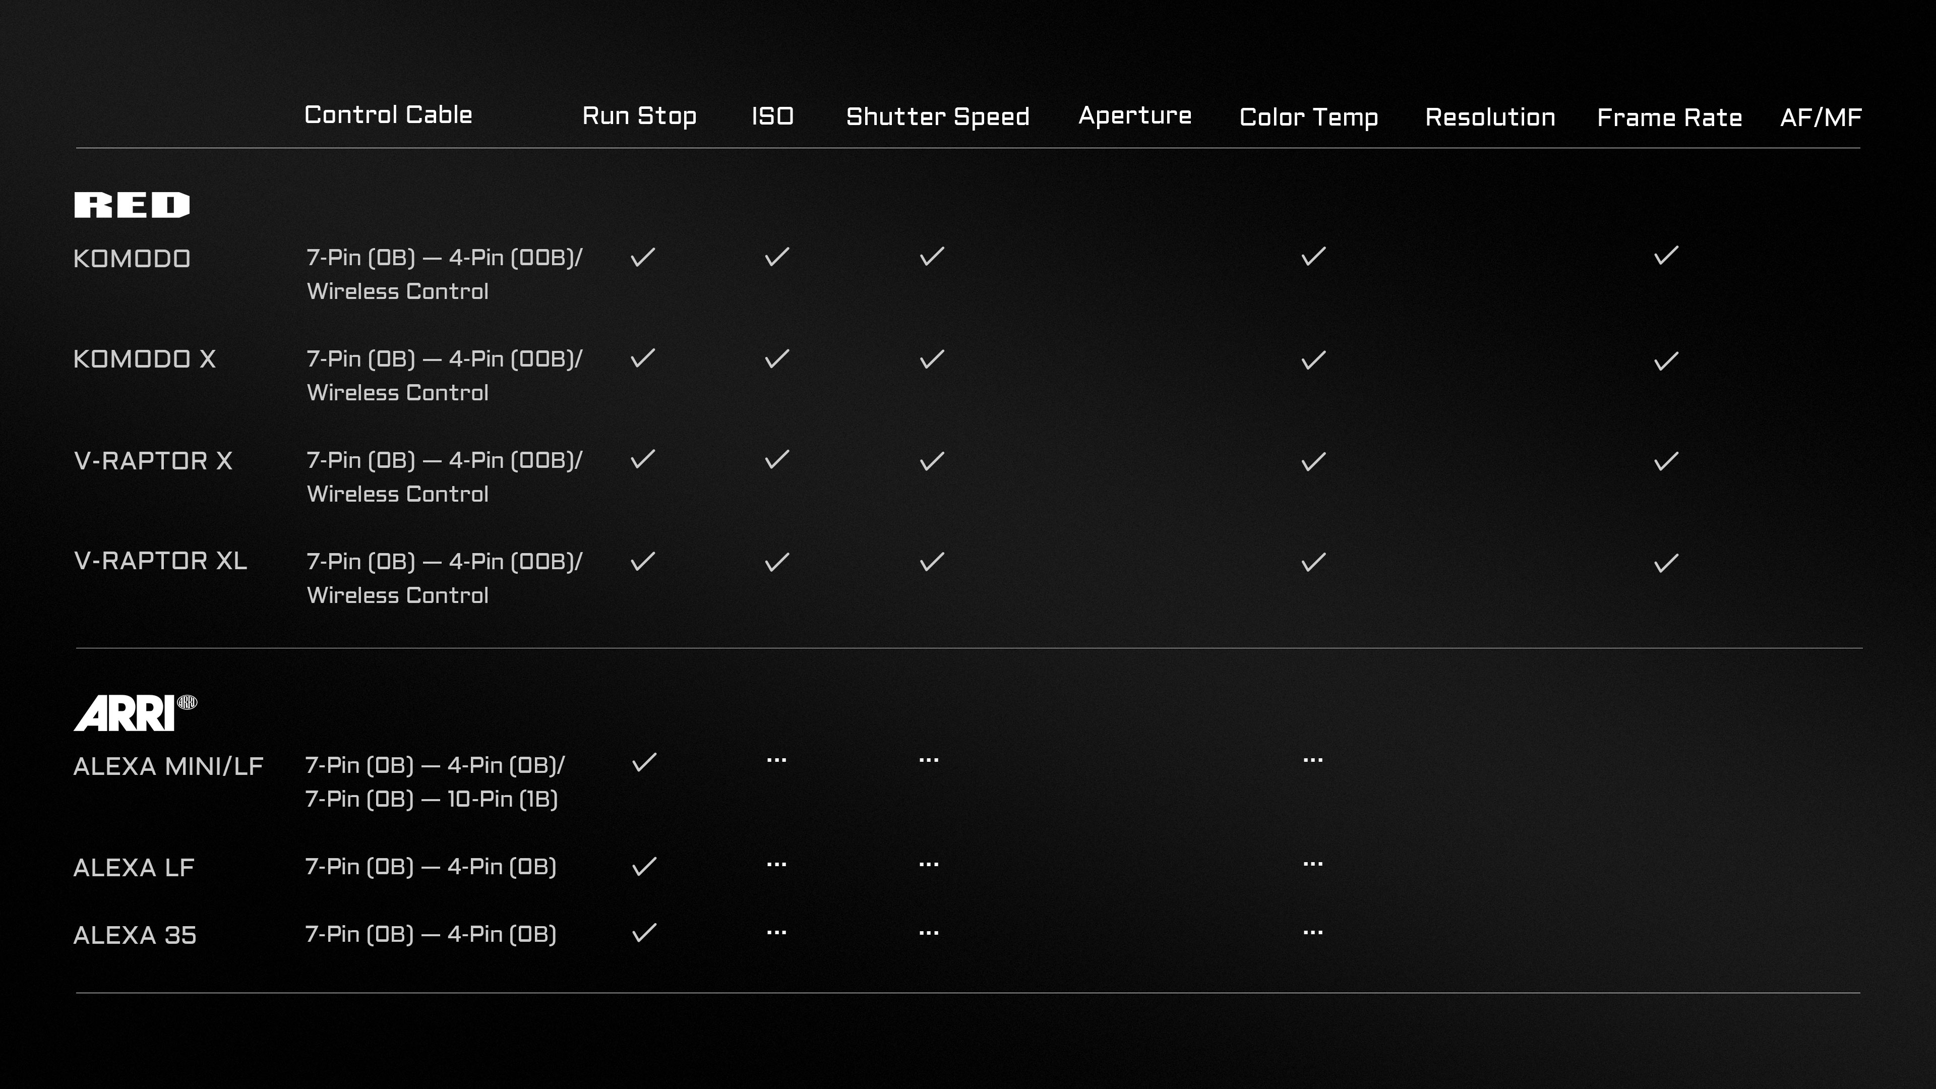Click ALEXA LF control cable text
Image resolution: width=1936 pixels, height=1089 pixels.
[431, 867]
